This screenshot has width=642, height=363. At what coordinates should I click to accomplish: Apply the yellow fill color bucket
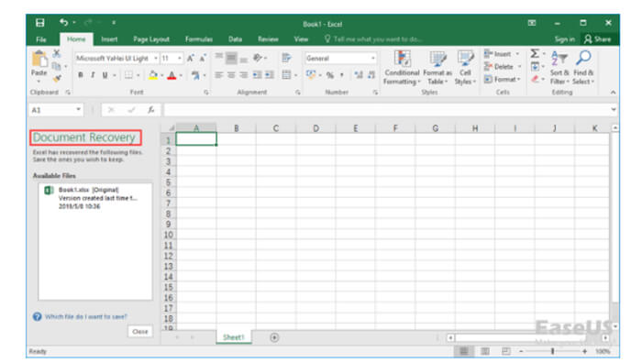(x=153, y=75)
